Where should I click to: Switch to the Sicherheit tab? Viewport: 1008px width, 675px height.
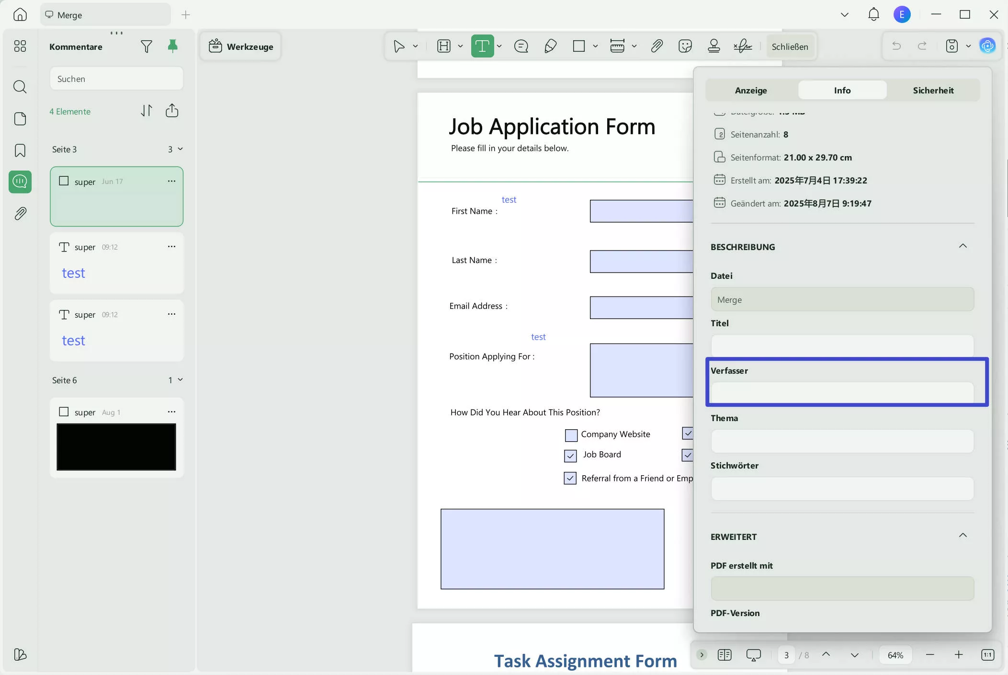933,90
